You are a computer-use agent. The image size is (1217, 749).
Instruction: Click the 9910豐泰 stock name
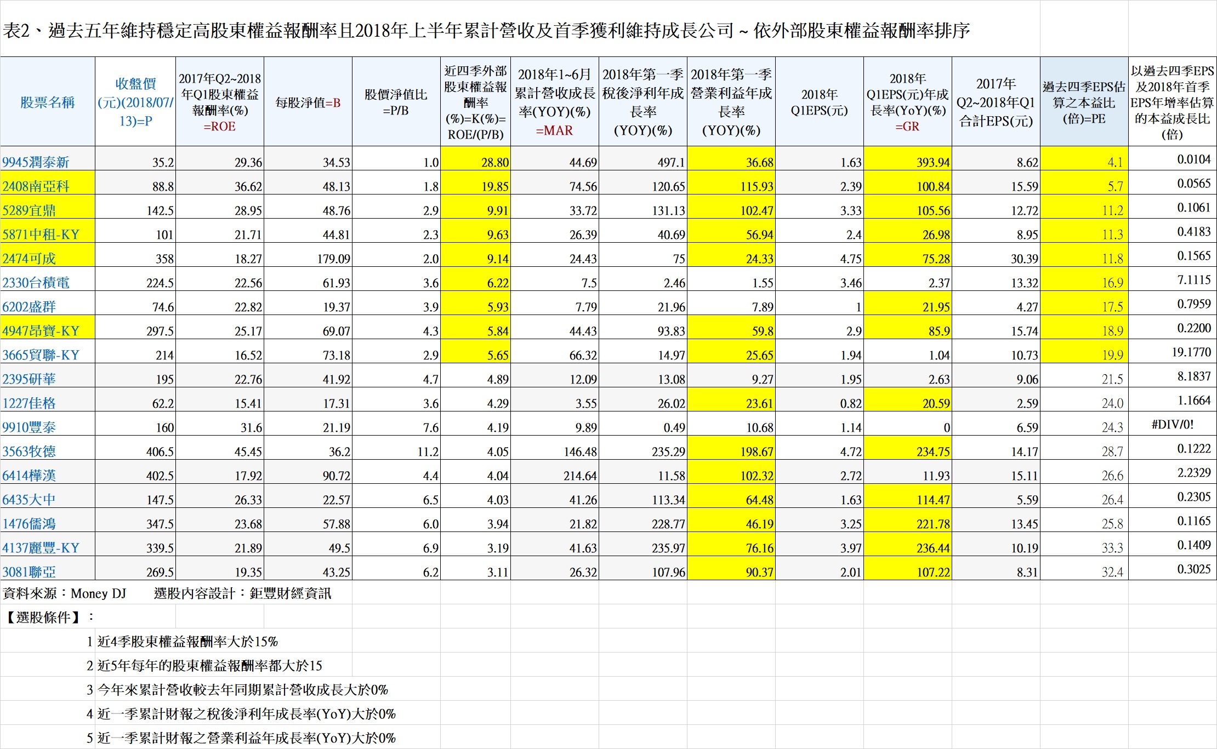tap(48, 424)
